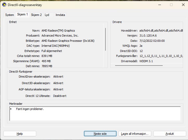Click 'AMD Radeon Graphics Processor (0x1636)' value
Image resolution: width=188 pixels, height=140 pixels.
(x=68, y=41)
